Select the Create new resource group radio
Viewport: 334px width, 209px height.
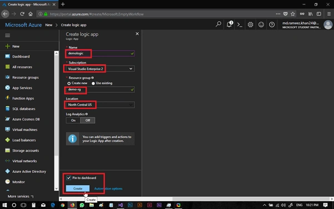click(x=69, y=83)
